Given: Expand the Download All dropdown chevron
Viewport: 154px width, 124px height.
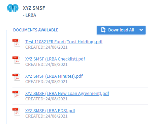Looking at the screenshot, I should 141,30.
